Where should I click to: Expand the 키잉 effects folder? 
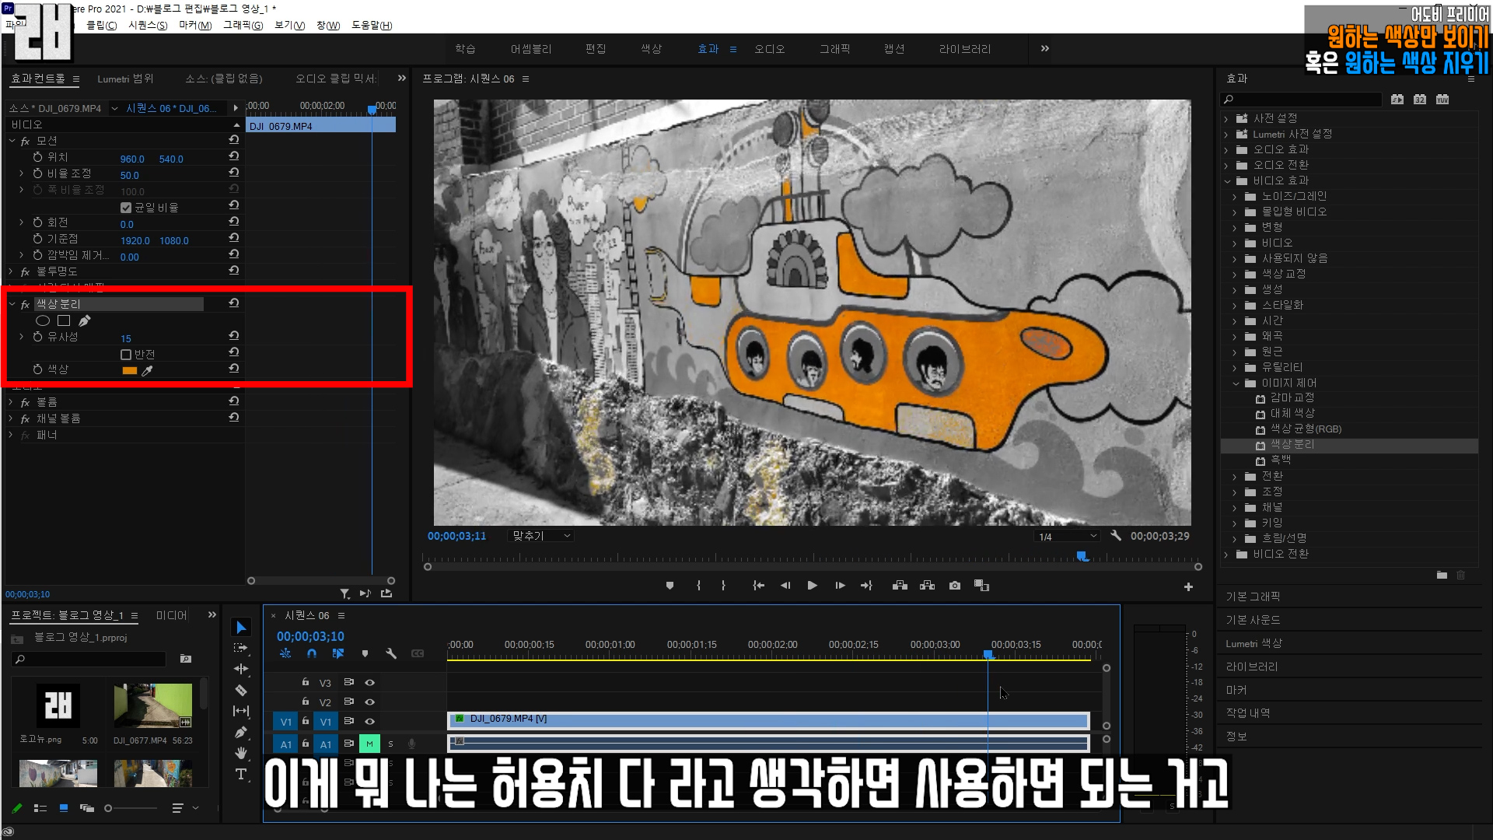pos(1234,523)
